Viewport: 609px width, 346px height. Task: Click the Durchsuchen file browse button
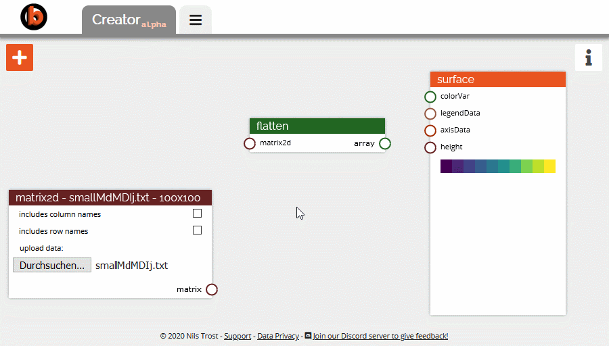pyautogui.click(x=52, y=266)
